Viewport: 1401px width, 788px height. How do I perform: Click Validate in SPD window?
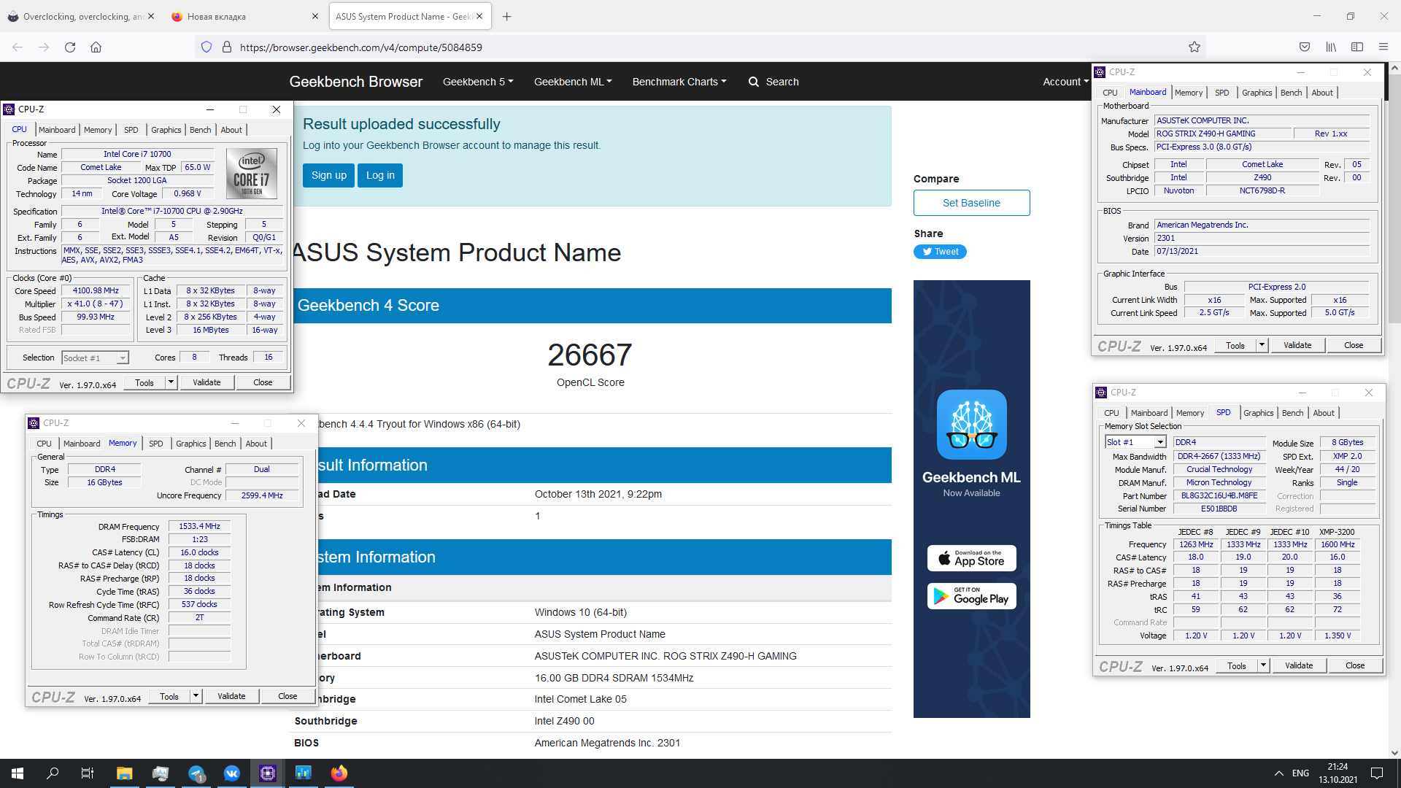tap(1299, 665)
